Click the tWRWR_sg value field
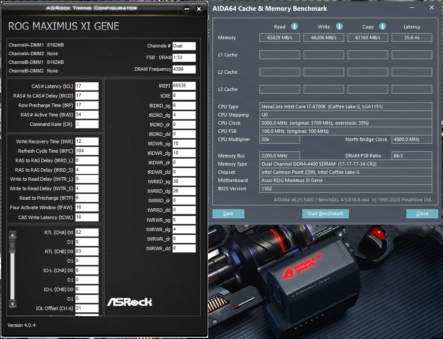 (184, 220)
